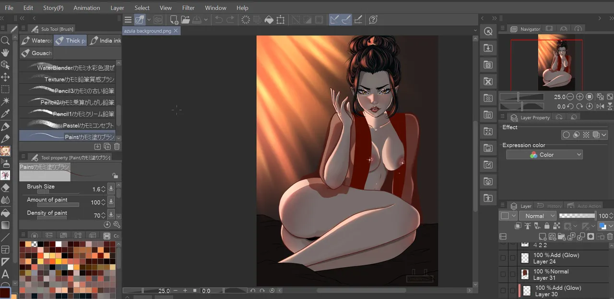614x299 pixels.
Task: Open the Filter menu
Action: (189, 8)
